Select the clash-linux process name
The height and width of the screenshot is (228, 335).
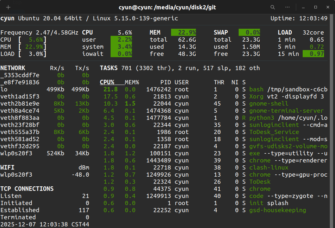coord(269,168)
